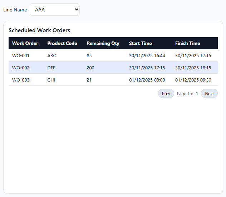Click the Work Order column header
Viewport: 226px width, 197px height.
(x=25, y=43)
